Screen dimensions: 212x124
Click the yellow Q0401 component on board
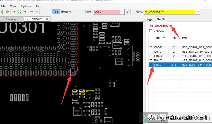(x=90, y=94)
